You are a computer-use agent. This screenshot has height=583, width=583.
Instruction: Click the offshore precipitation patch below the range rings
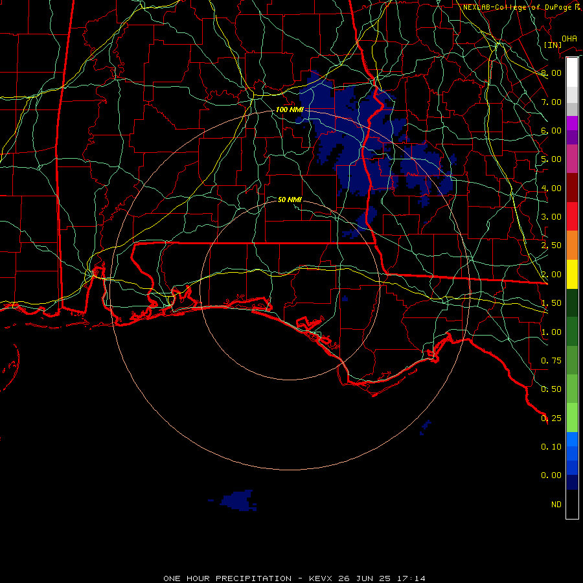237,500
